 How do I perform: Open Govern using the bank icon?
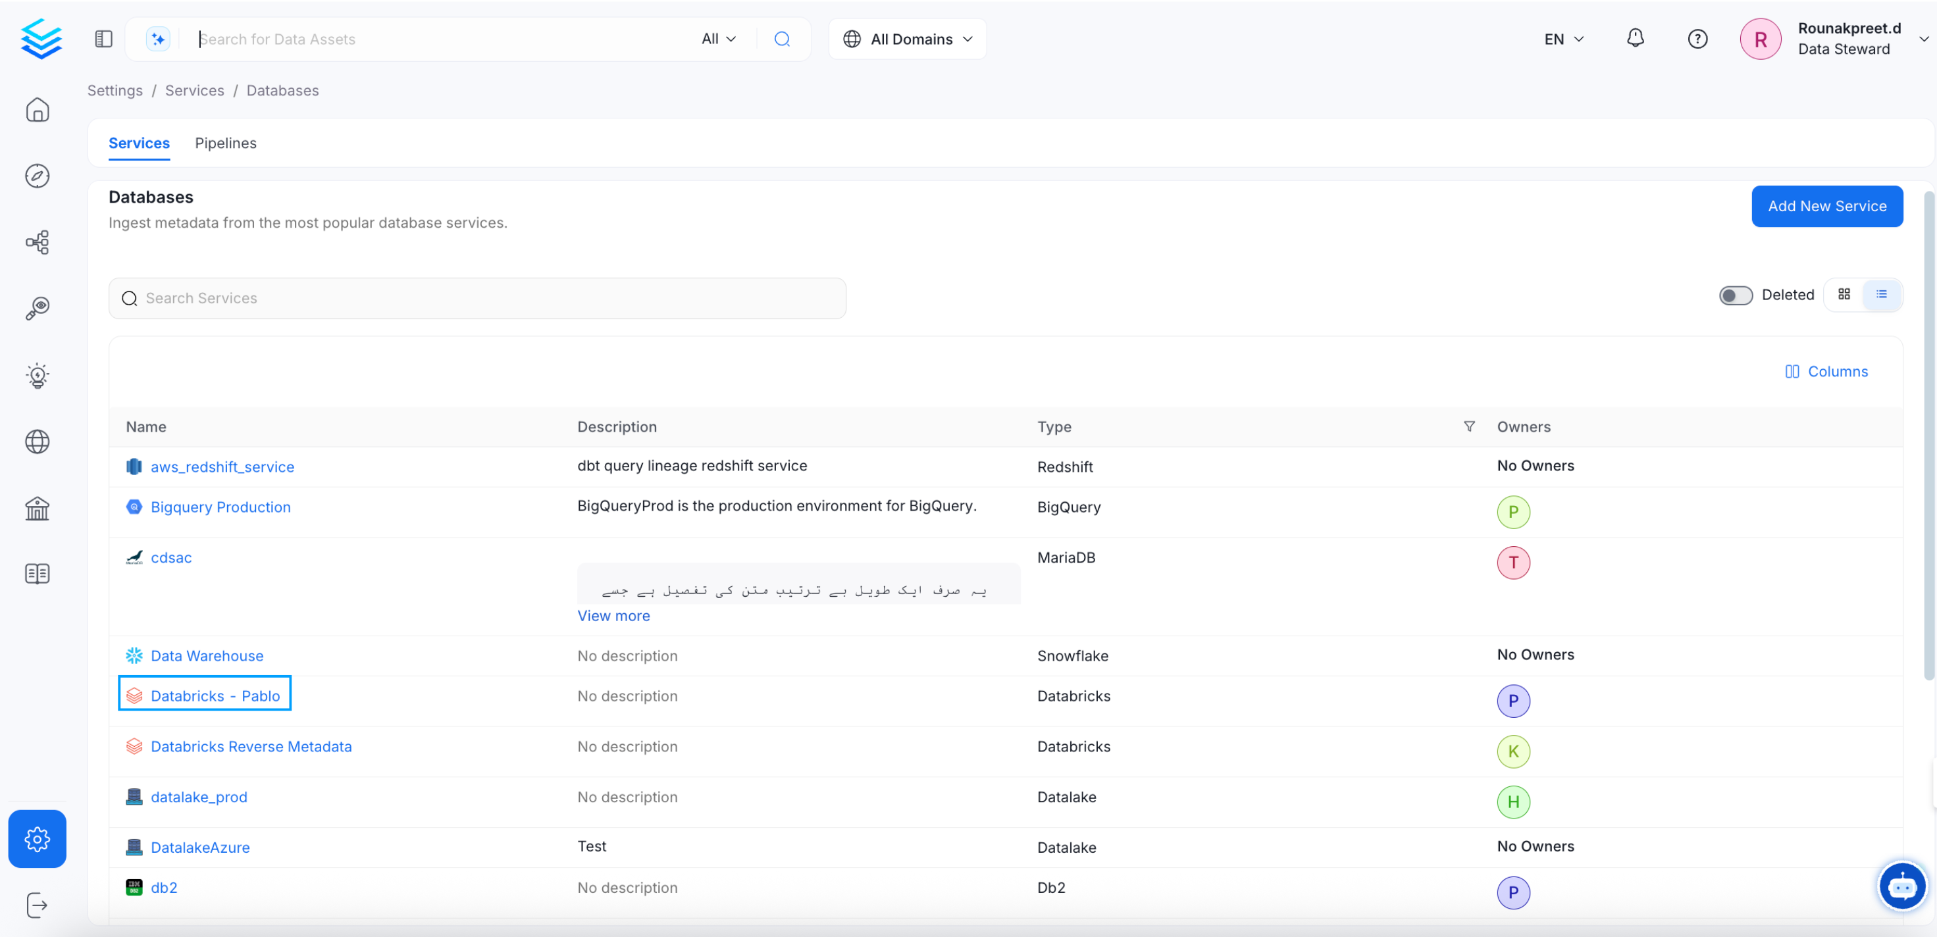[38, 509]
